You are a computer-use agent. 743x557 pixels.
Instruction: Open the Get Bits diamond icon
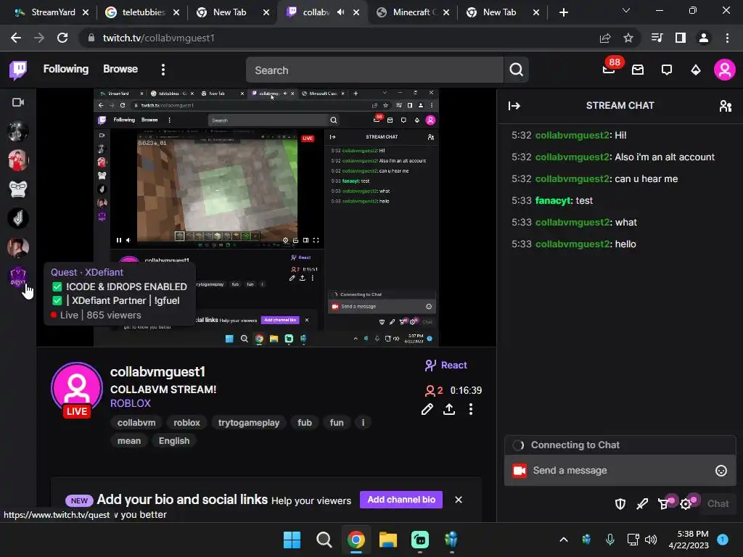point(696,70)
